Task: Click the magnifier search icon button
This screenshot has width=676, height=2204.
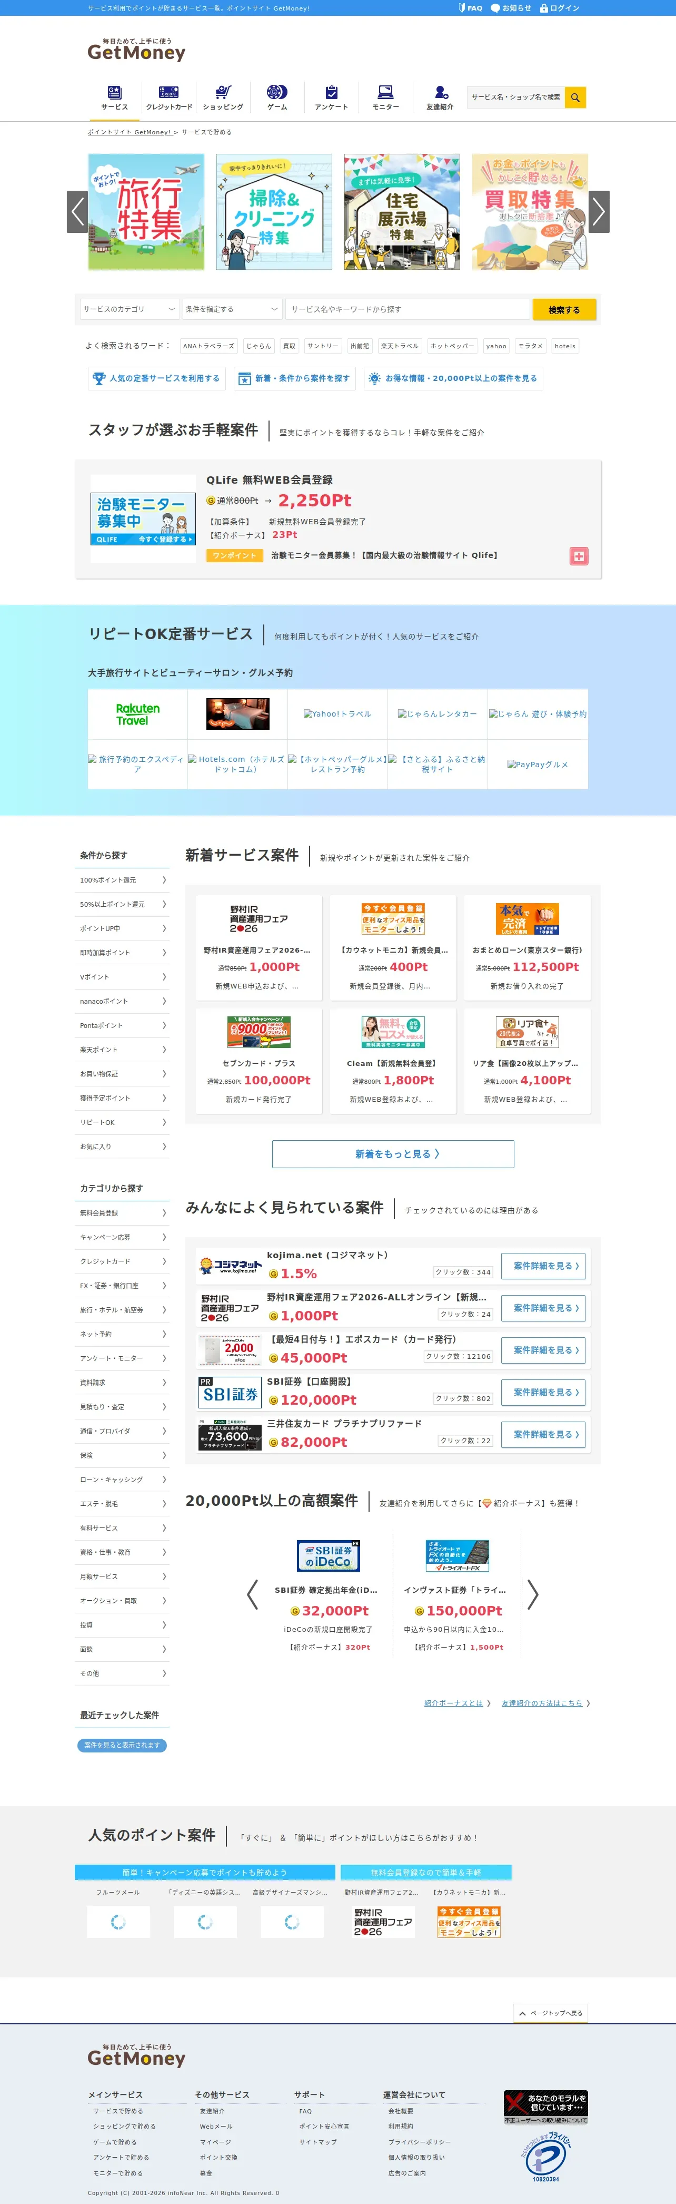Action: 575,97
